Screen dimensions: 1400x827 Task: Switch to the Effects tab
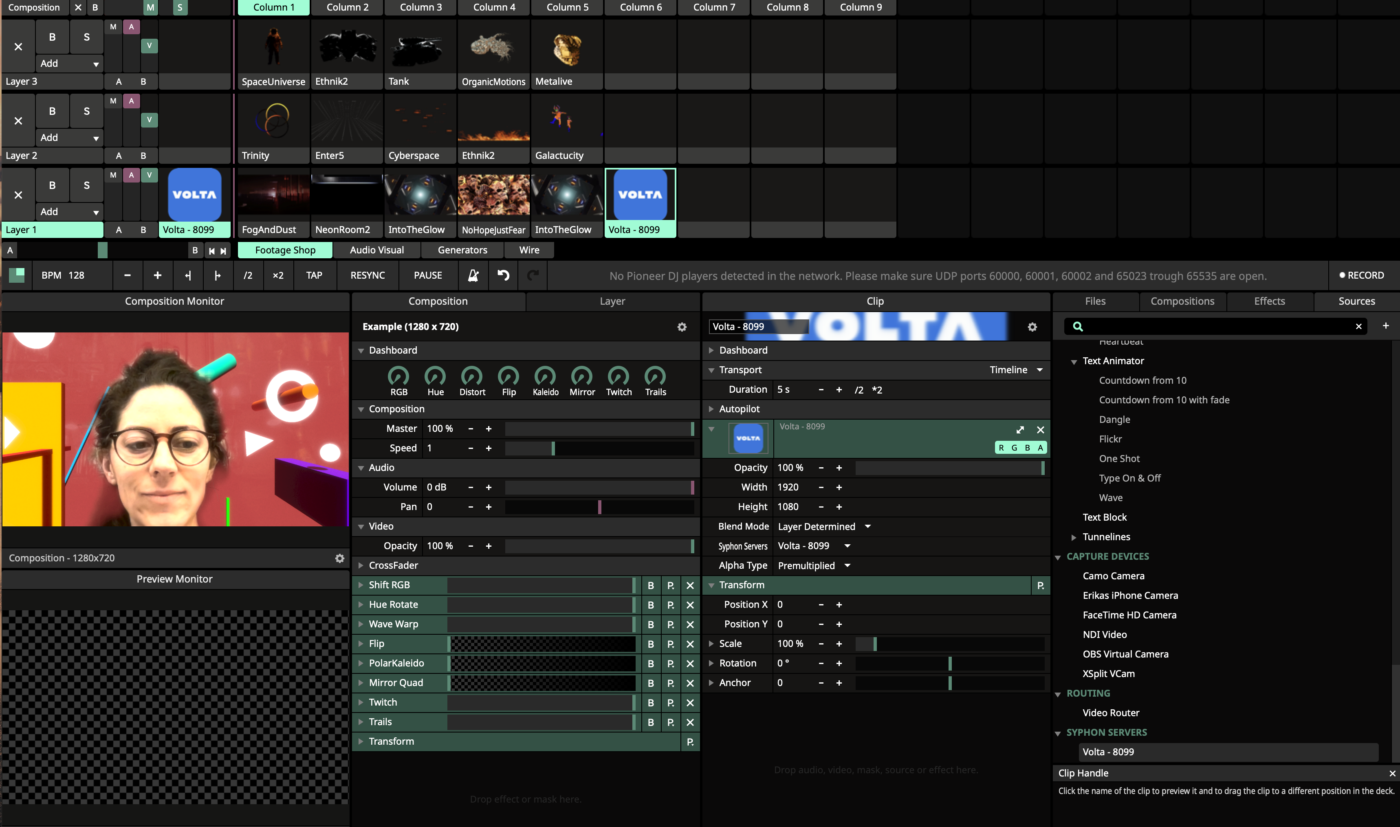(x=1269, y=301)
